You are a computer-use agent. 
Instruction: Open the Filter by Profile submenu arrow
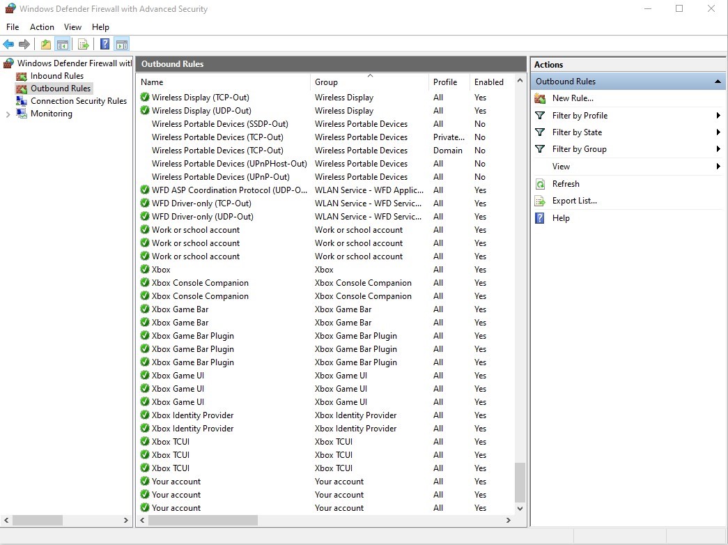pyautogui.click(x=718, y=115)
